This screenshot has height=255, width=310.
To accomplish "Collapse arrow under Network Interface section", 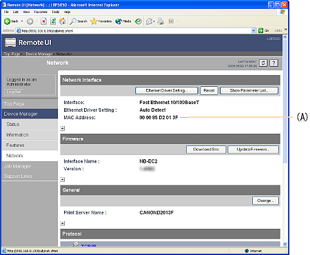I will pyautogui.click(x=63, y=128).
